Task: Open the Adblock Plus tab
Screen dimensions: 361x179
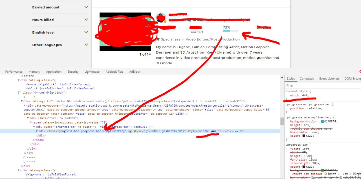Action: pyautogui.click(x=114, y=72)
